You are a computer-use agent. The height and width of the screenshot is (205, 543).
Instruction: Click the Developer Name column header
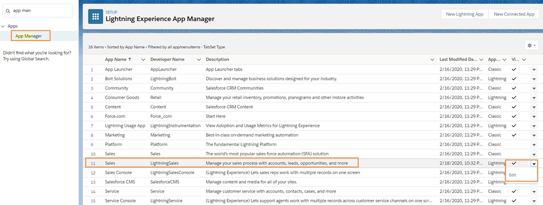[x=167, y=59]
